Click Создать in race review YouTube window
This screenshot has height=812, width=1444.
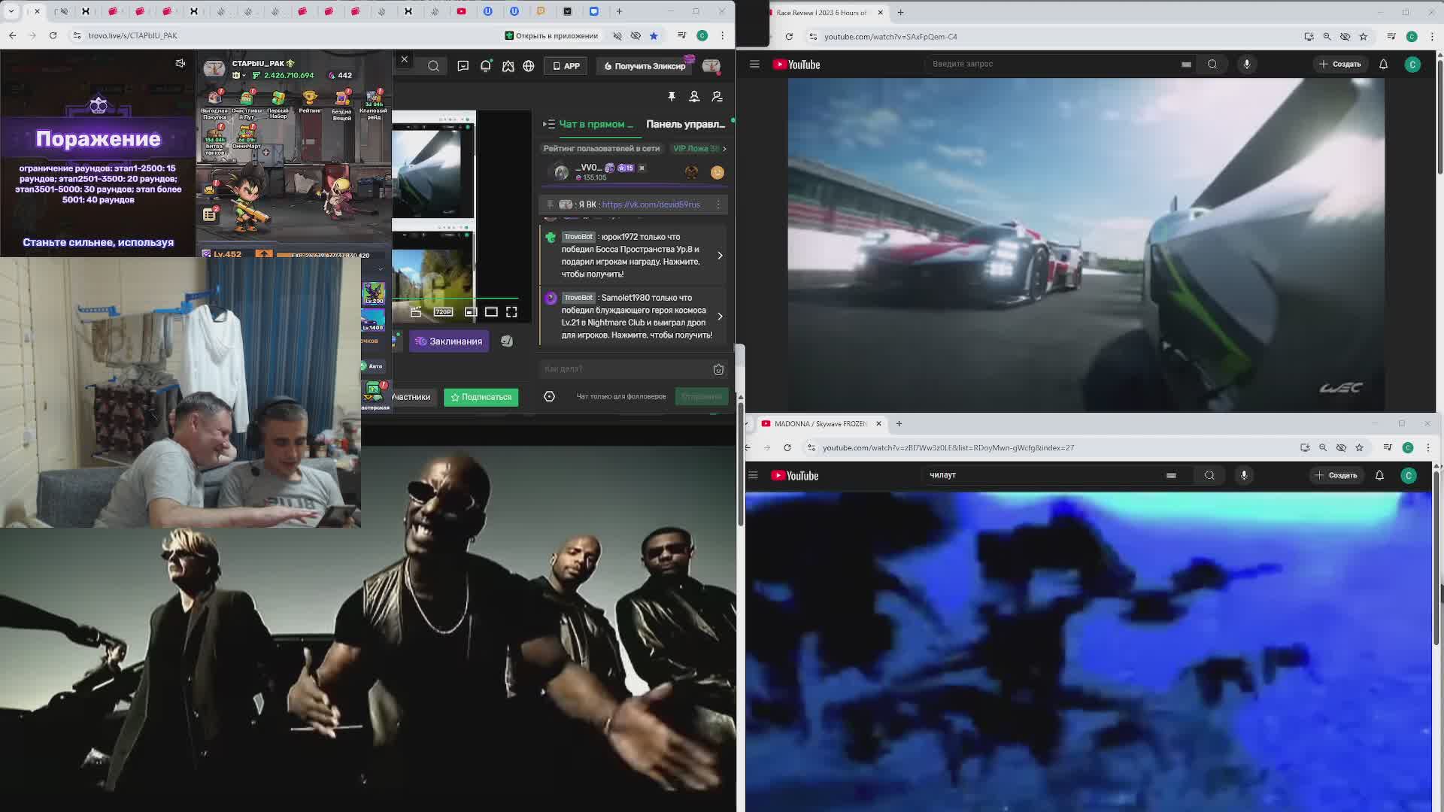[x=1340, y=65]
